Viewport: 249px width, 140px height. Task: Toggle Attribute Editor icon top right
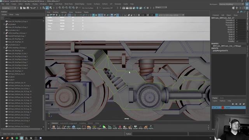(x=240, y=8)
